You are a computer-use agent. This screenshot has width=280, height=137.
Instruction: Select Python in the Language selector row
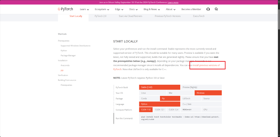160,104
